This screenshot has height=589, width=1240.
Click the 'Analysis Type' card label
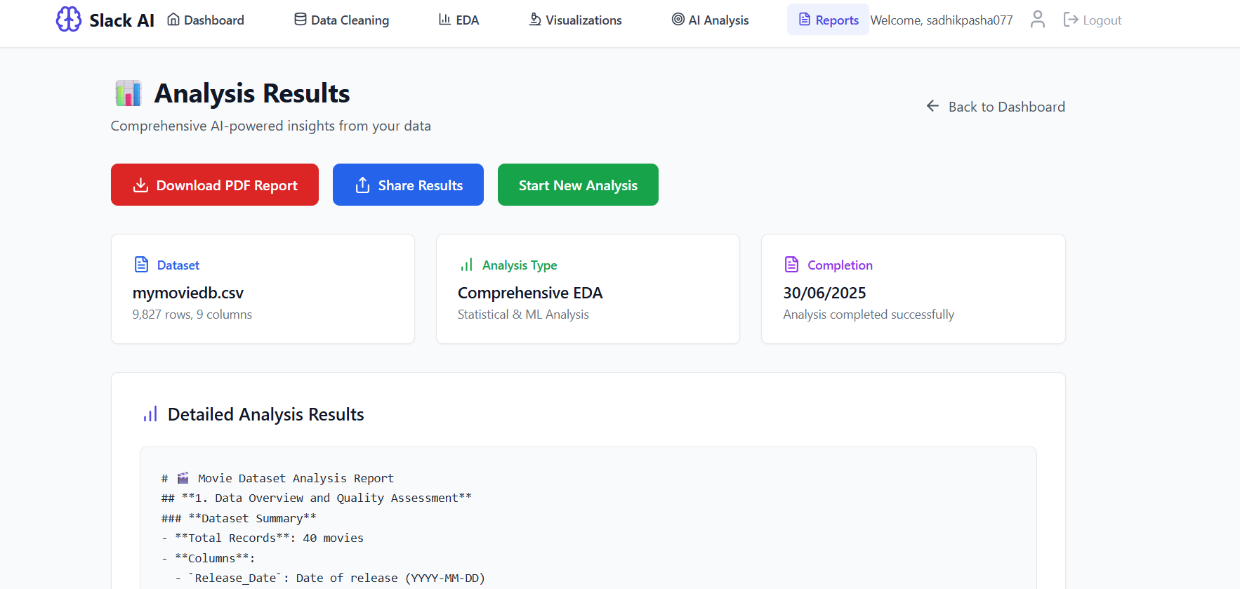coord(520,265)
